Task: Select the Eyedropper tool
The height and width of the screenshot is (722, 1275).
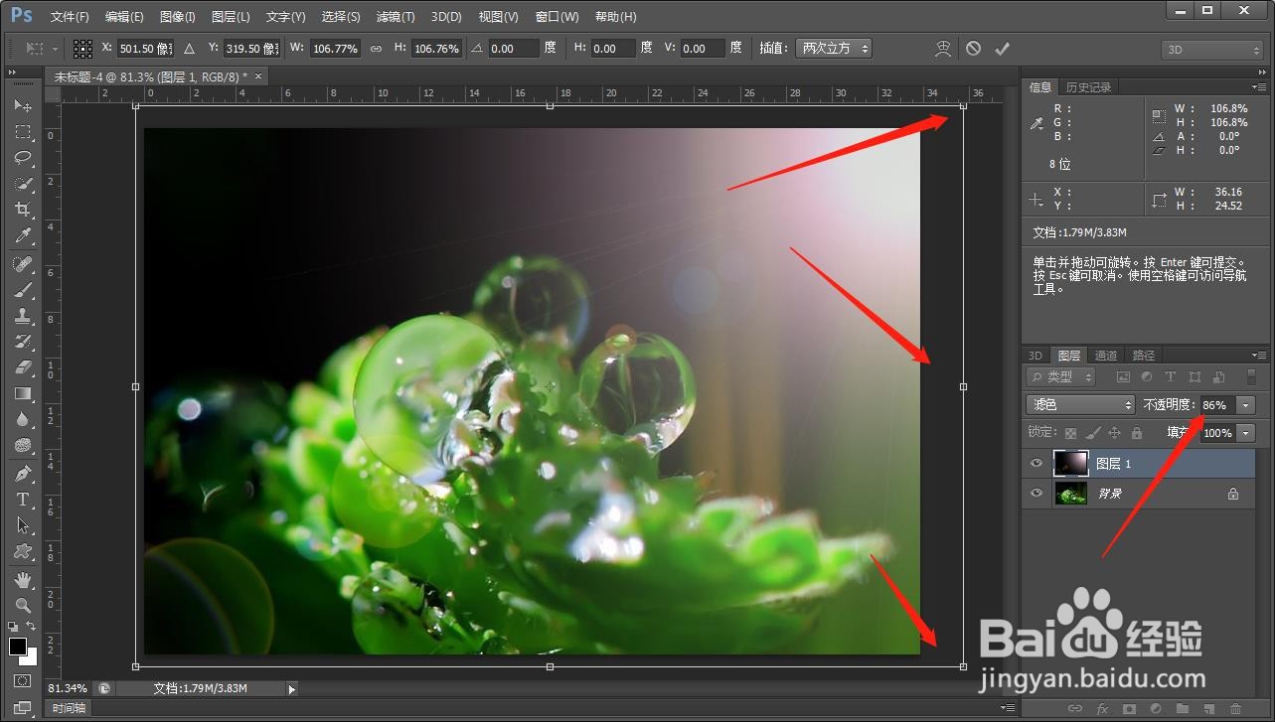Action: point(23,235)
